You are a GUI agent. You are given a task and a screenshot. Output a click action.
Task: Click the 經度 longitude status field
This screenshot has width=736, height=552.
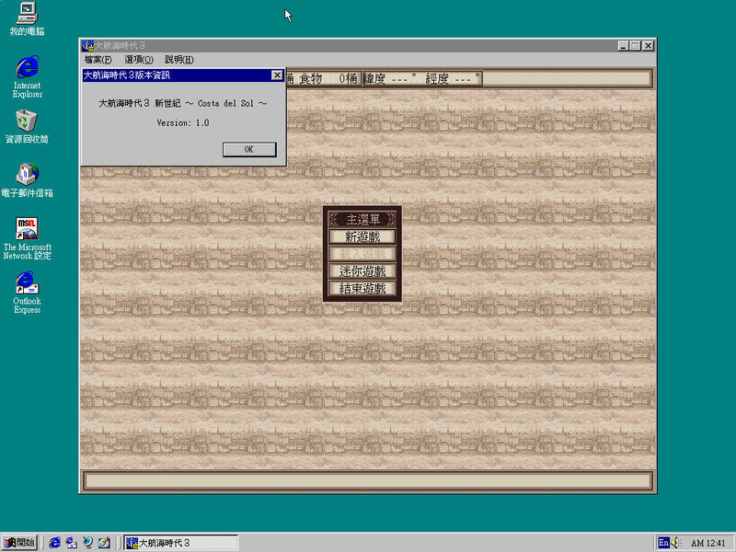[x=453, y=79]
